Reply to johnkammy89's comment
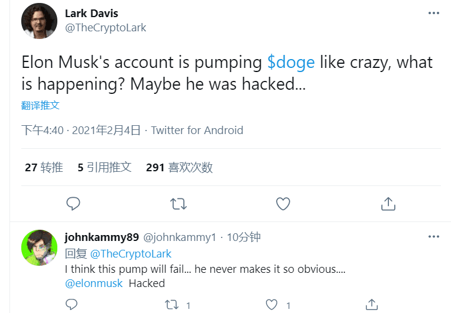The height and width of the screenshot is (313, 451). (x=72, y=305)
